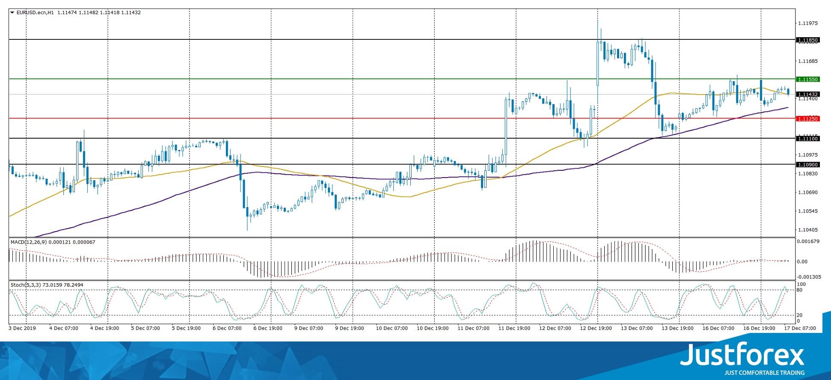Click the MACD scale value 0.001679
Image resolution: width=831 pixels, height=380 pixels.
[x=808, y=241]
